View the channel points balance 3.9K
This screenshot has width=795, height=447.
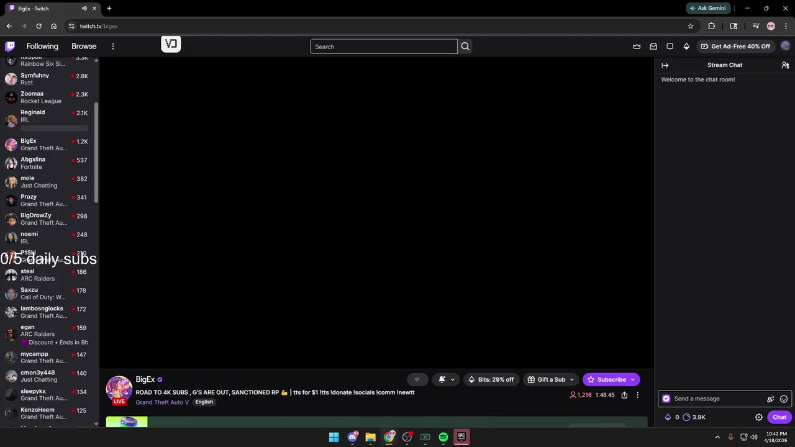click(x=694, y=417)
